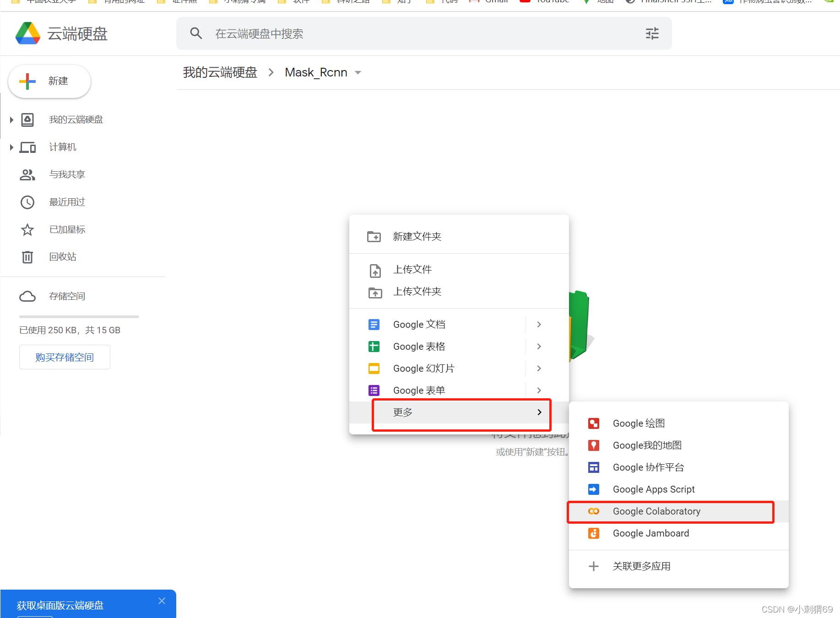
Task: Choose 上传文件夹 menu entry
Action: pyautogui.click(x=459, y=292)
